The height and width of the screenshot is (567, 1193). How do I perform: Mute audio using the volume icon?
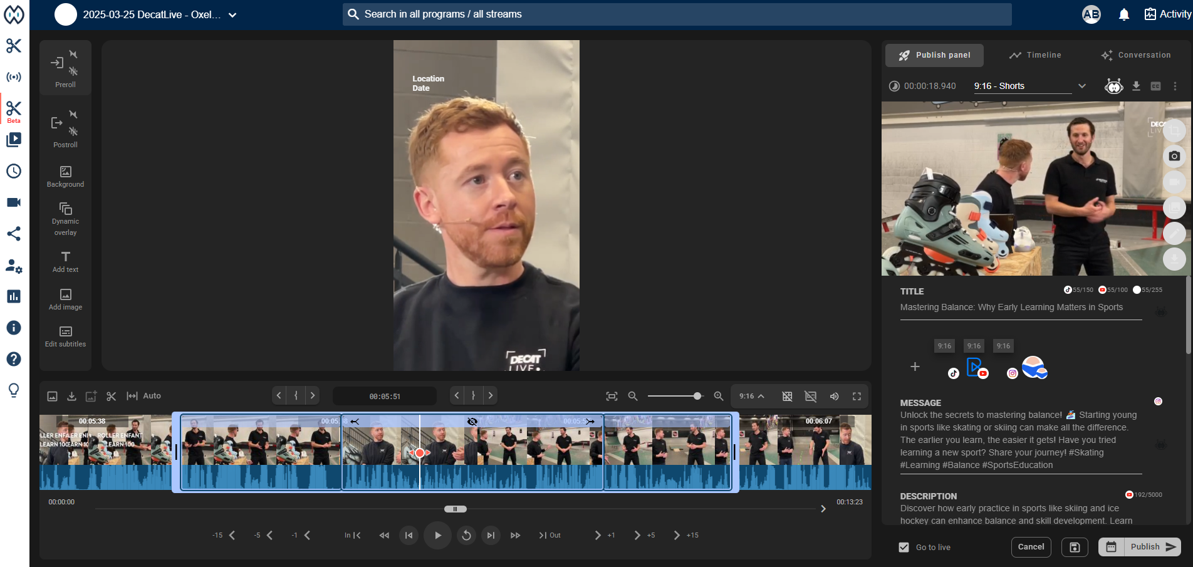[834, 396]
